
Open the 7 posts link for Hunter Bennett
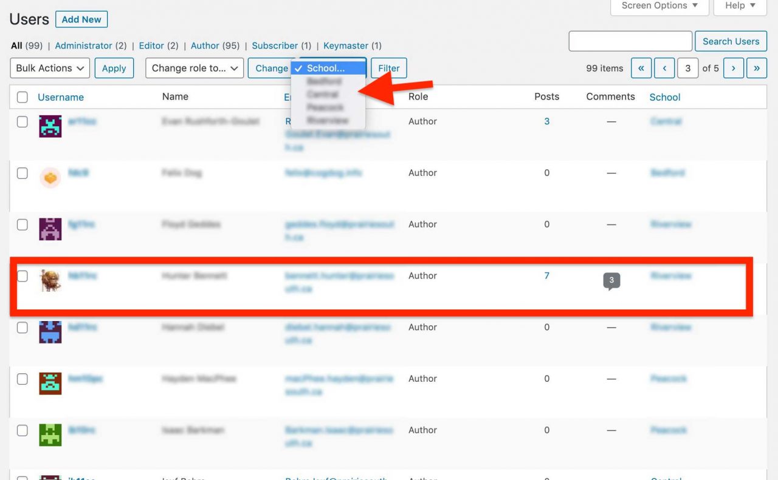(x=546, y=276)
